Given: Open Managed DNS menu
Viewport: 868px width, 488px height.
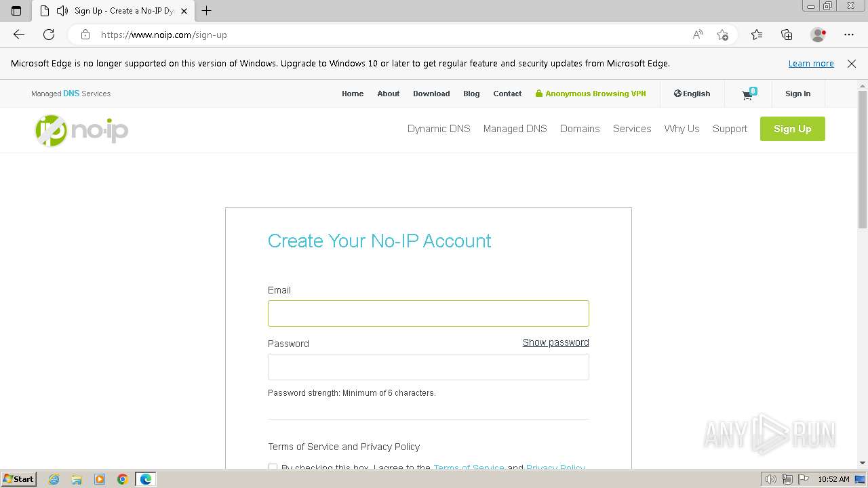Looking at the screenshot, I should pos(515,129).
